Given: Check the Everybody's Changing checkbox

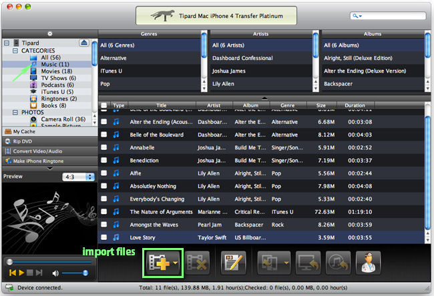Looking at the screenshot, I should (x=103, y=199).
